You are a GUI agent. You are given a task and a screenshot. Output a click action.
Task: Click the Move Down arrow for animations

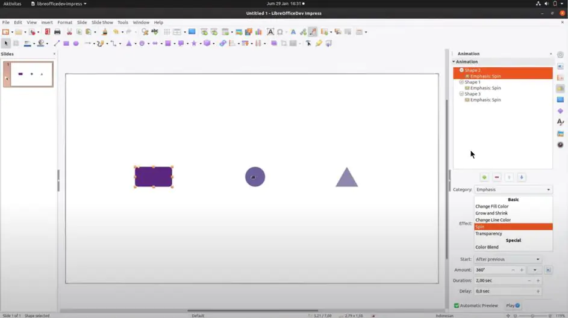[x=522, y=177]
